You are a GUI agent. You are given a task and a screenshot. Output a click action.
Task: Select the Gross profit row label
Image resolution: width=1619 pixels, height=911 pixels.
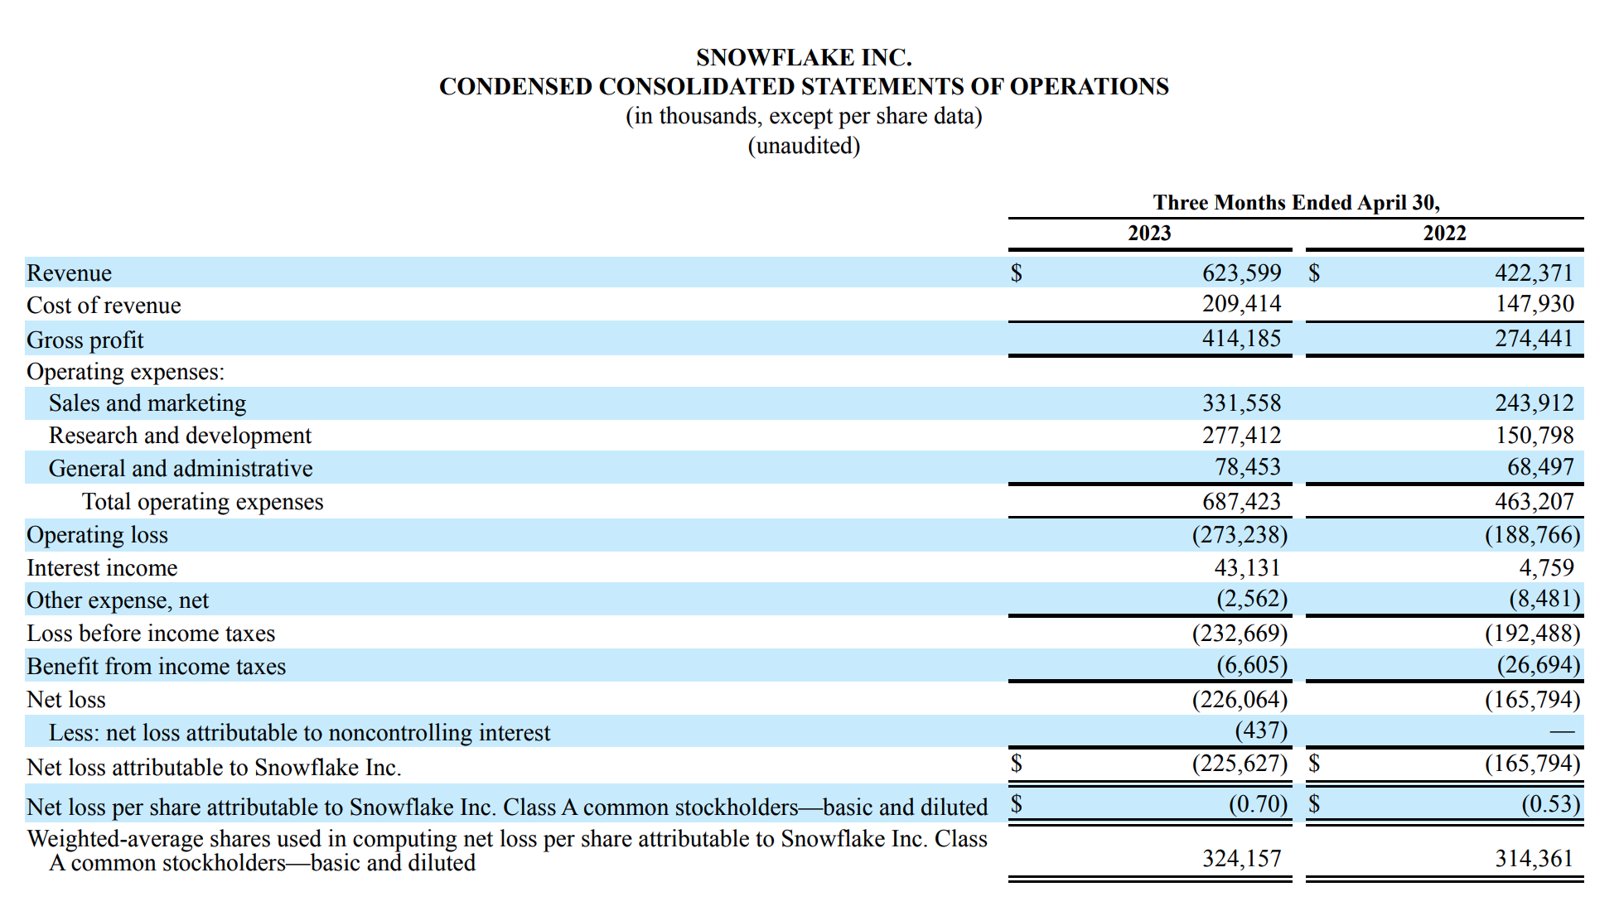pyautogui.click(x=85, y=340)
